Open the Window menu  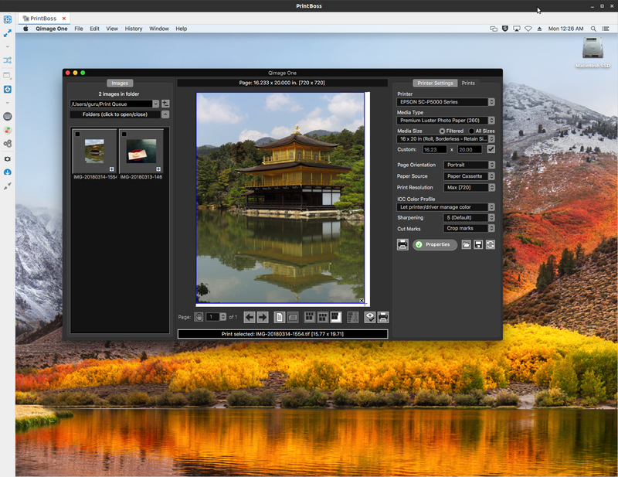[x=159, y=29]
